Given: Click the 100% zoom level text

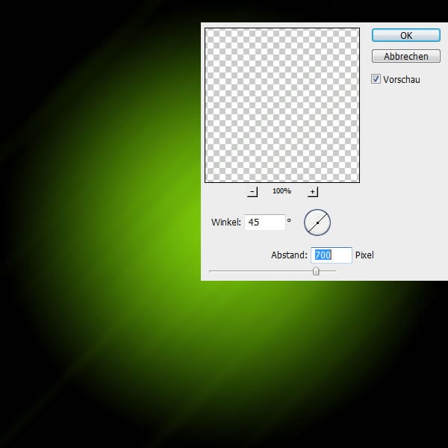Looking at the screenshot, I should (x=281, y=191).
